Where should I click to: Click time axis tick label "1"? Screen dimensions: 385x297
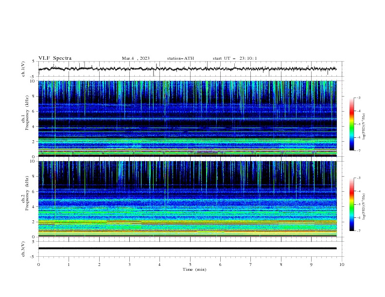point(69,264)
